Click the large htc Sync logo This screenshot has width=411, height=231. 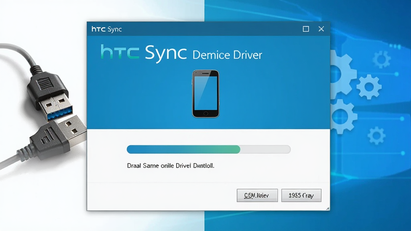tap(144, 53)
